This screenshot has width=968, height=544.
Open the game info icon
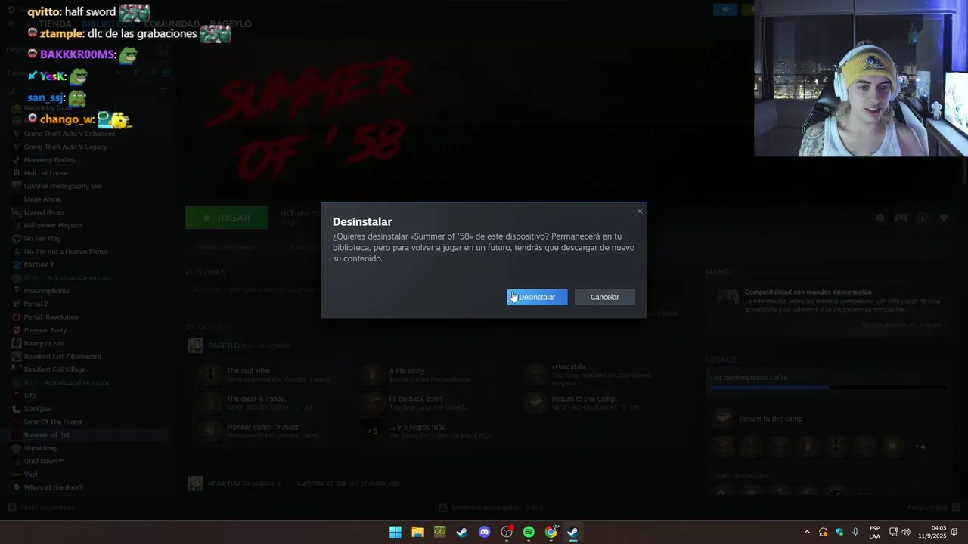pyautogui.click(x=923, y=218)
